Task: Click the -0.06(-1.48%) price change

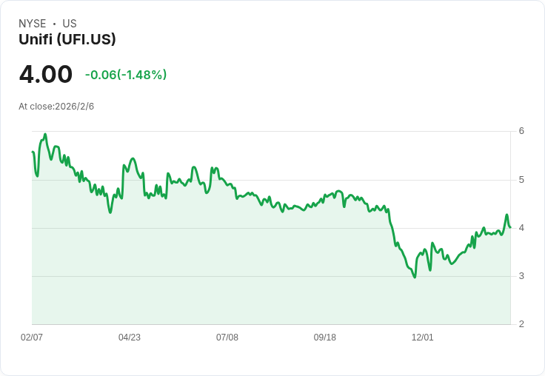Action: tap(126, 75)
